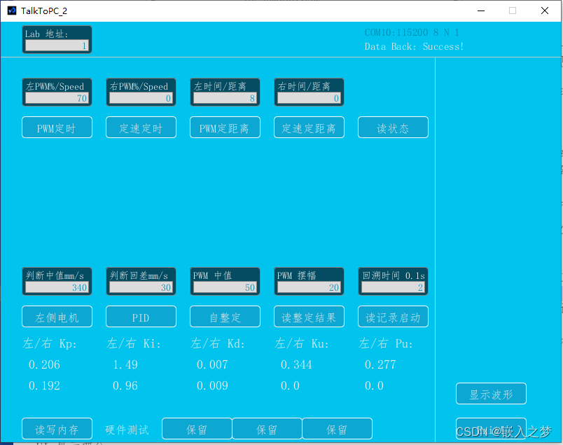Click the 读记录启动 button
Image resolution: width=563 pixels, height=445 pixels.
pos(393,317)
